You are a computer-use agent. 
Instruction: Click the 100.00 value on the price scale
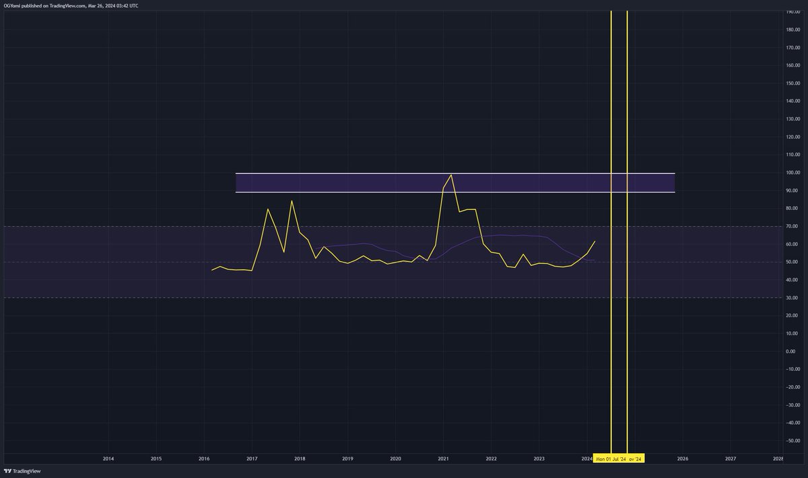(x=793, y=172)
